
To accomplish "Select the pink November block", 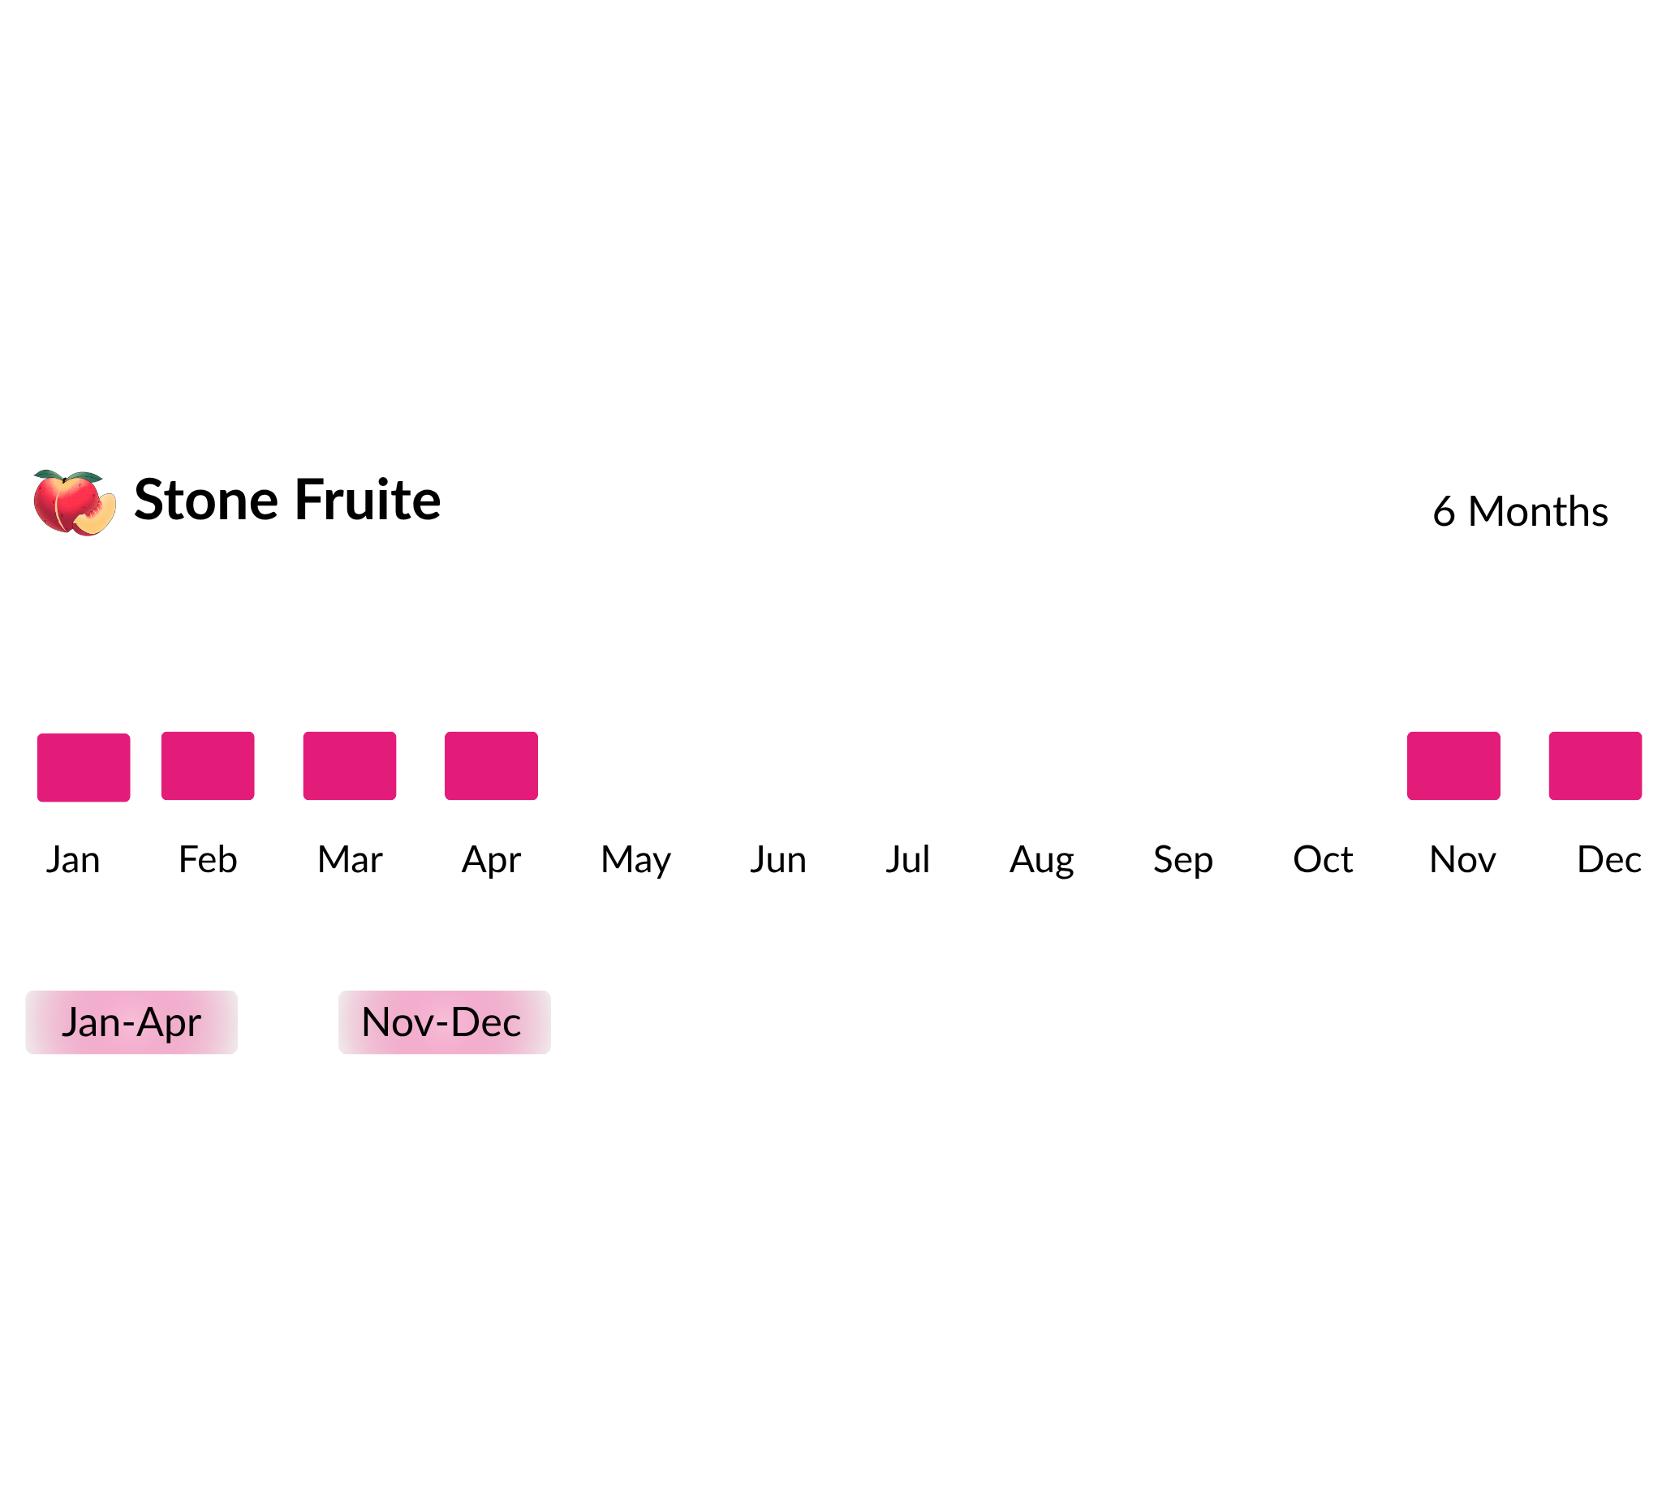I will pos(1453,766).
